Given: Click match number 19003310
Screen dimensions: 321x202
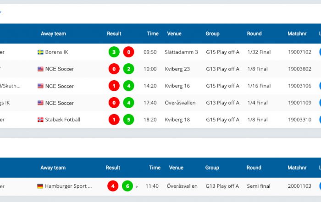Looking at the screenshot, I should (300, 120).
